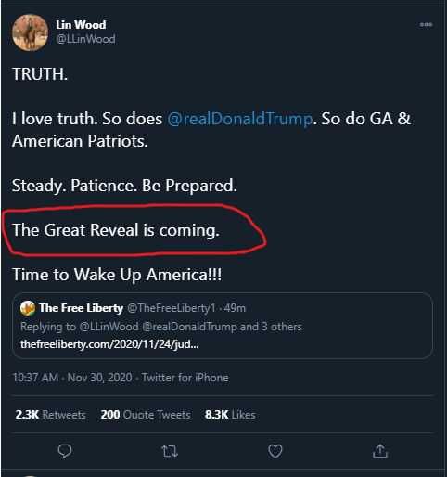
Task: Click The Free Liberty account name
Action: click(81, 308)
